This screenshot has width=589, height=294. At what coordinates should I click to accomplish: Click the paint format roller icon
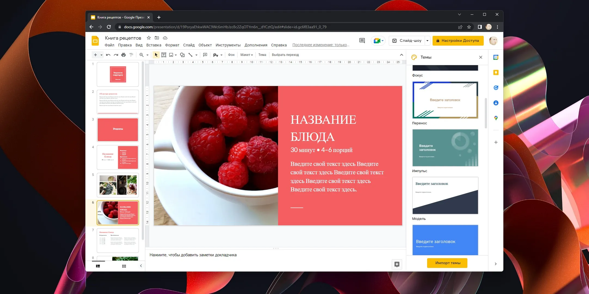tap(131, 55)
